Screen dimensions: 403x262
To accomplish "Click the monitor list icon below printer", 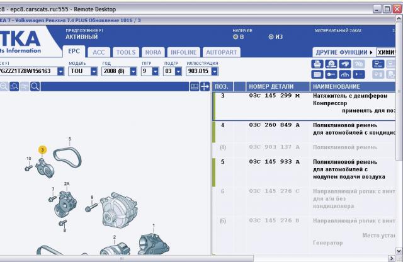I will pos(317,74).
